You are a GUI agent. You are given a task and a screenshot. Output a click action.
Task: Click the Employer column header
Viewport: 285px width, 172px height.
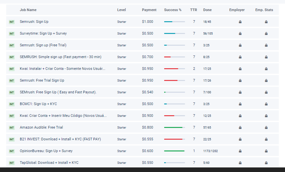tap(237, 10)
